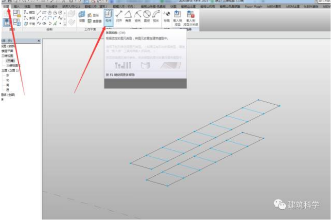
Task: Open the 西 elevation view
Action: (x=8, y=90)
